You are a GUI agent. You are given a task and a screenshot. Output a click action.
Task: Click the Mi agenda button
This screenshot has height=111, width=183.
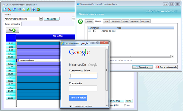pyautogui.click(x=52, y=19)
